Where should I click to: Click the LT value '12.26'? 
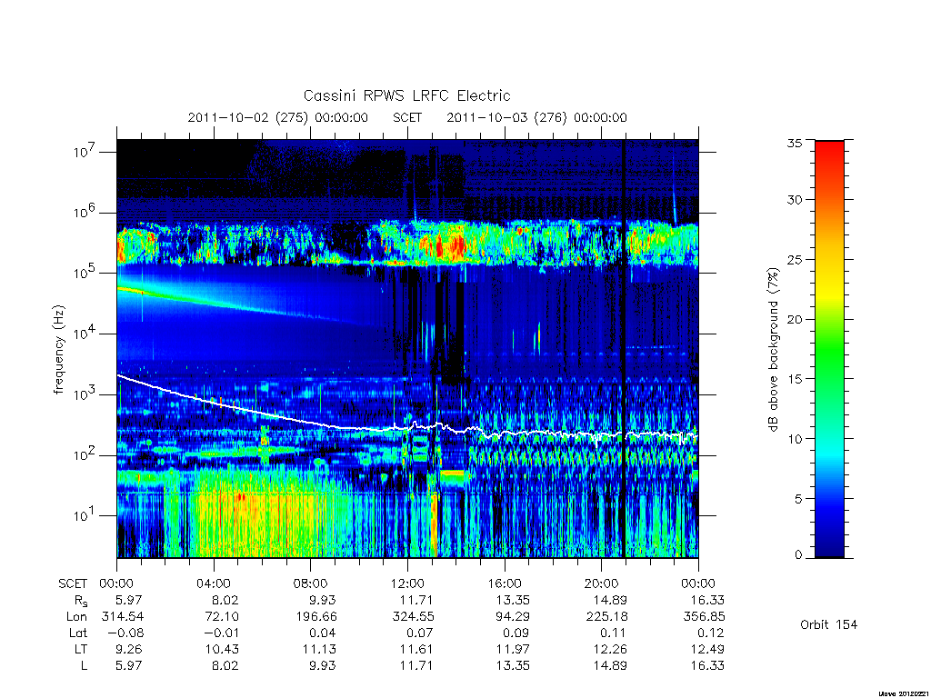pos(610,649)
